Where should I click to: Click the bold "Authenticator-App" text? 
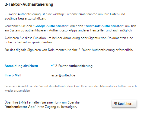[20, 107]
